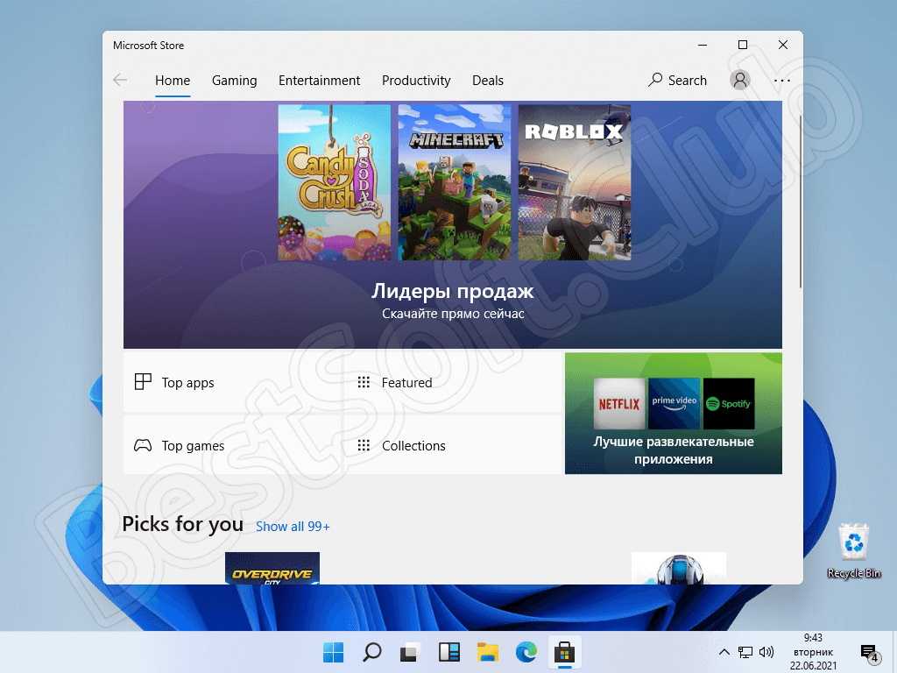
Task: Open File Explorer from the taskbar
Action: (487, 652)
